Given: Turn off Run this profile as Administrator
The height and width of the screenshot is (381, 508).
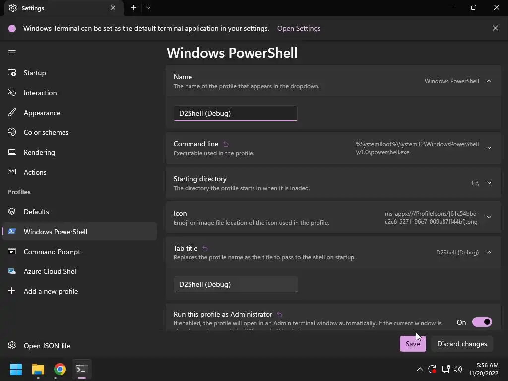Looking at the screenshot, I should tap(482, 322).
